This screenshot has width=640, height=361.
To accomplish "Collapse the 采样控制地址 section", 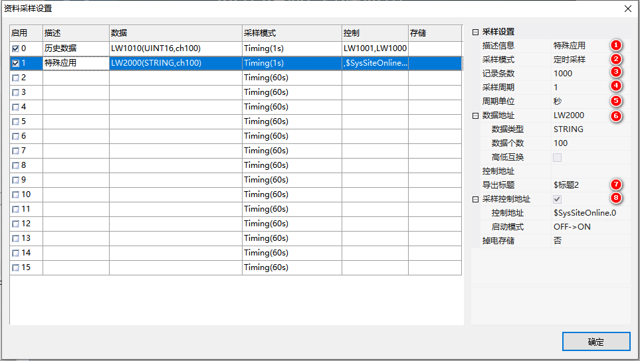I will (x=475, y=199).
